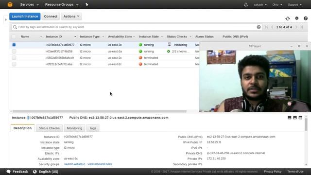Open the Terms of Use link
The width and height of the screenshot is (311, 175).
pos(295,172)
